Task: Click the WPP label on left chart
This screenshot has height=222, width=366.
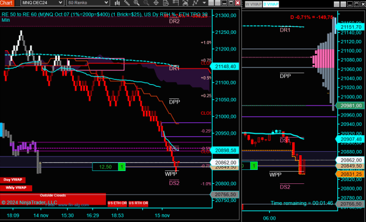Action: click(x=171, y=174)
